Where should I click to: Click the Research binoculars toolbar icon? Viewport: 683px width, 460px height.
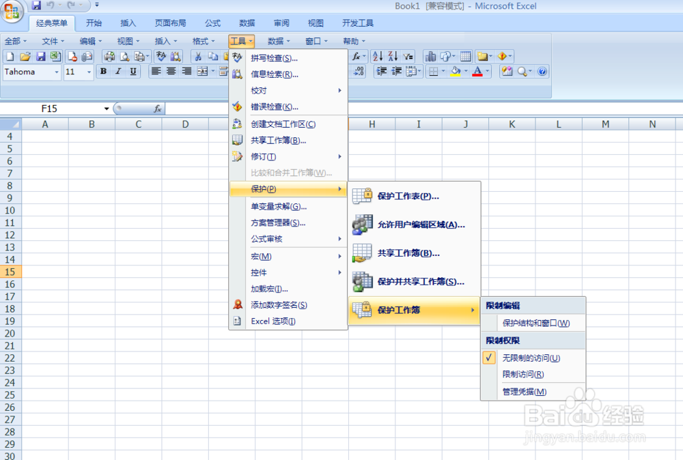[176, 56]
